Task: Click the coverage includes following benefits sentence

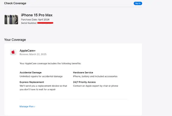Action: (50, 63)
